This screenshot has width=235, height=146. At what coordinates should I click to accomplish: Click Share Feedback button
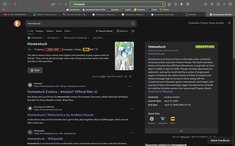pos(220,140)
